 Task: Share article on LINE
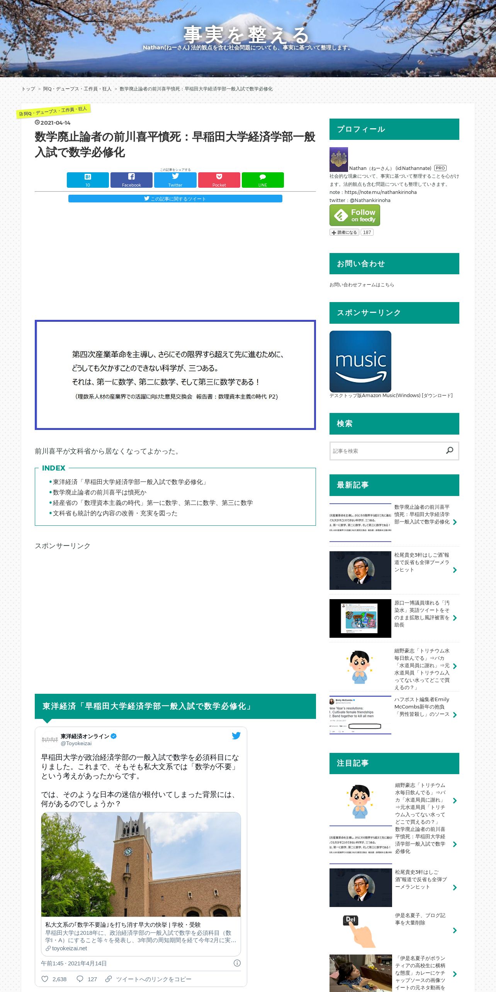click(x=263, y=180)
